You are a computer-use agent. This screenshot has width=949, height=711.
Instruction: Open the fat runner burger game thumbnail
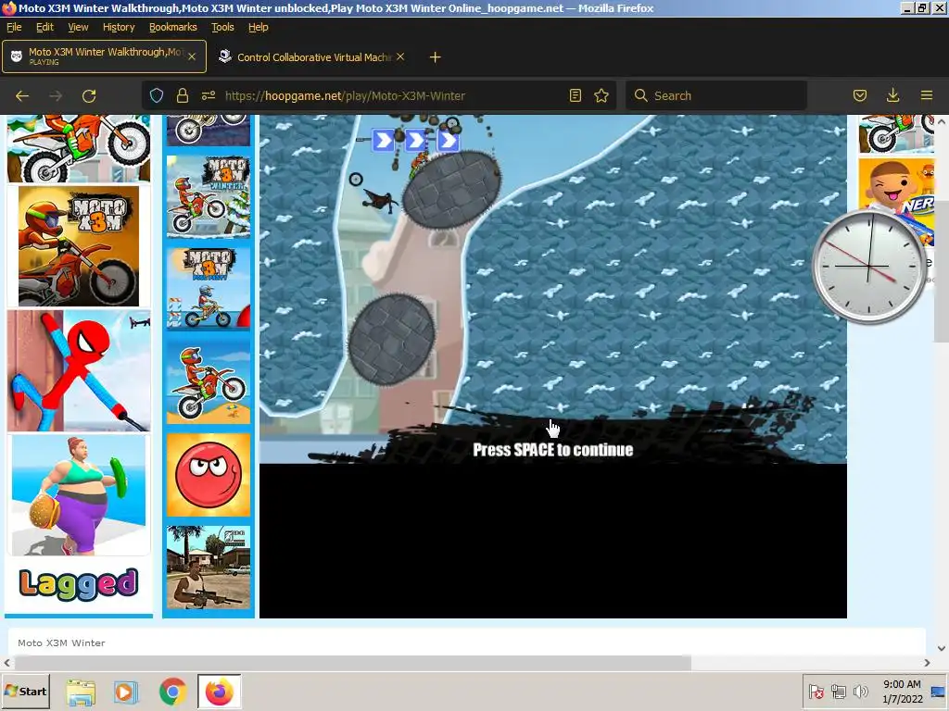pos(79,495)
